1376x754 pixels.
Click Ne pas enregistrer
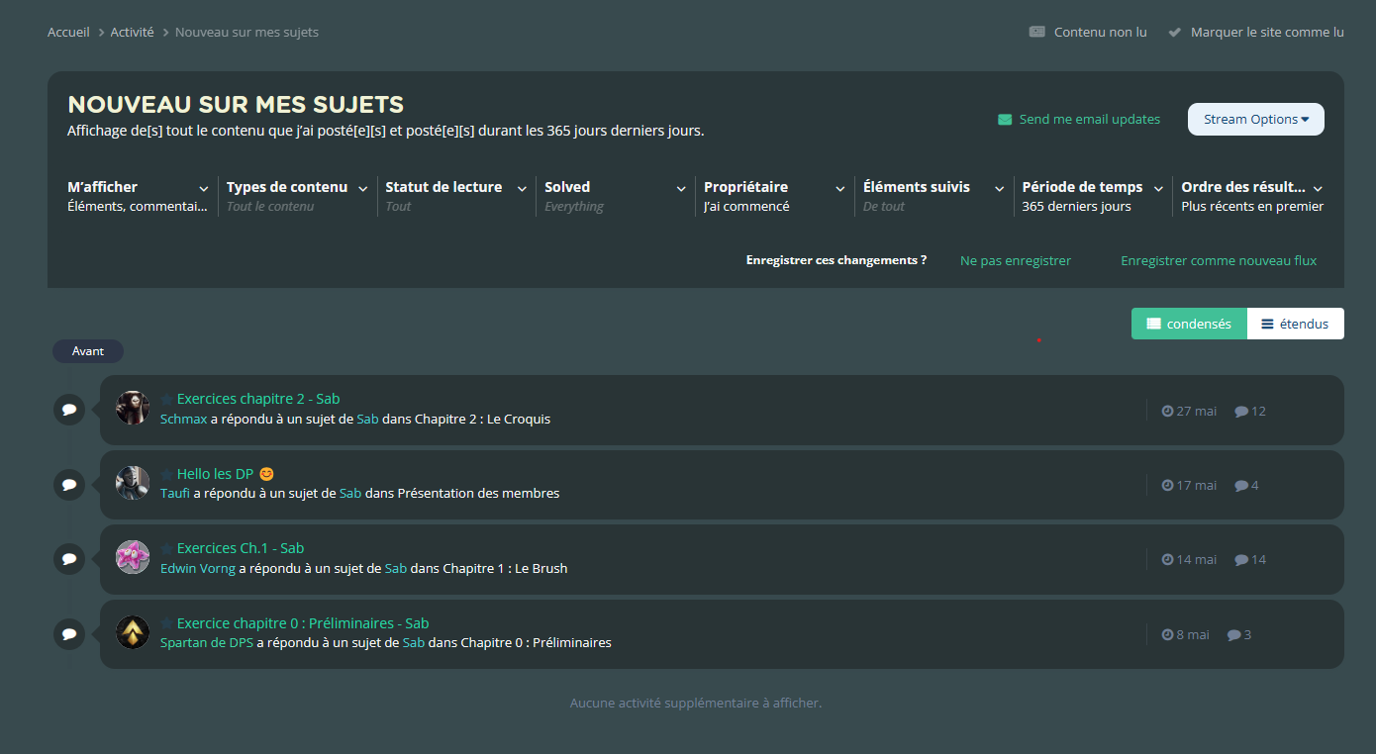[1016, 260]
